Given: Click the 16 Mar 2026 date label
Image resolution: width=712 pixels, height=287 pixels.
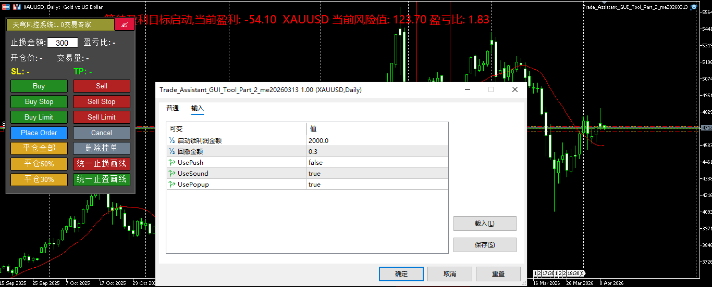Looking at the screenshot, I should (546, 283).
